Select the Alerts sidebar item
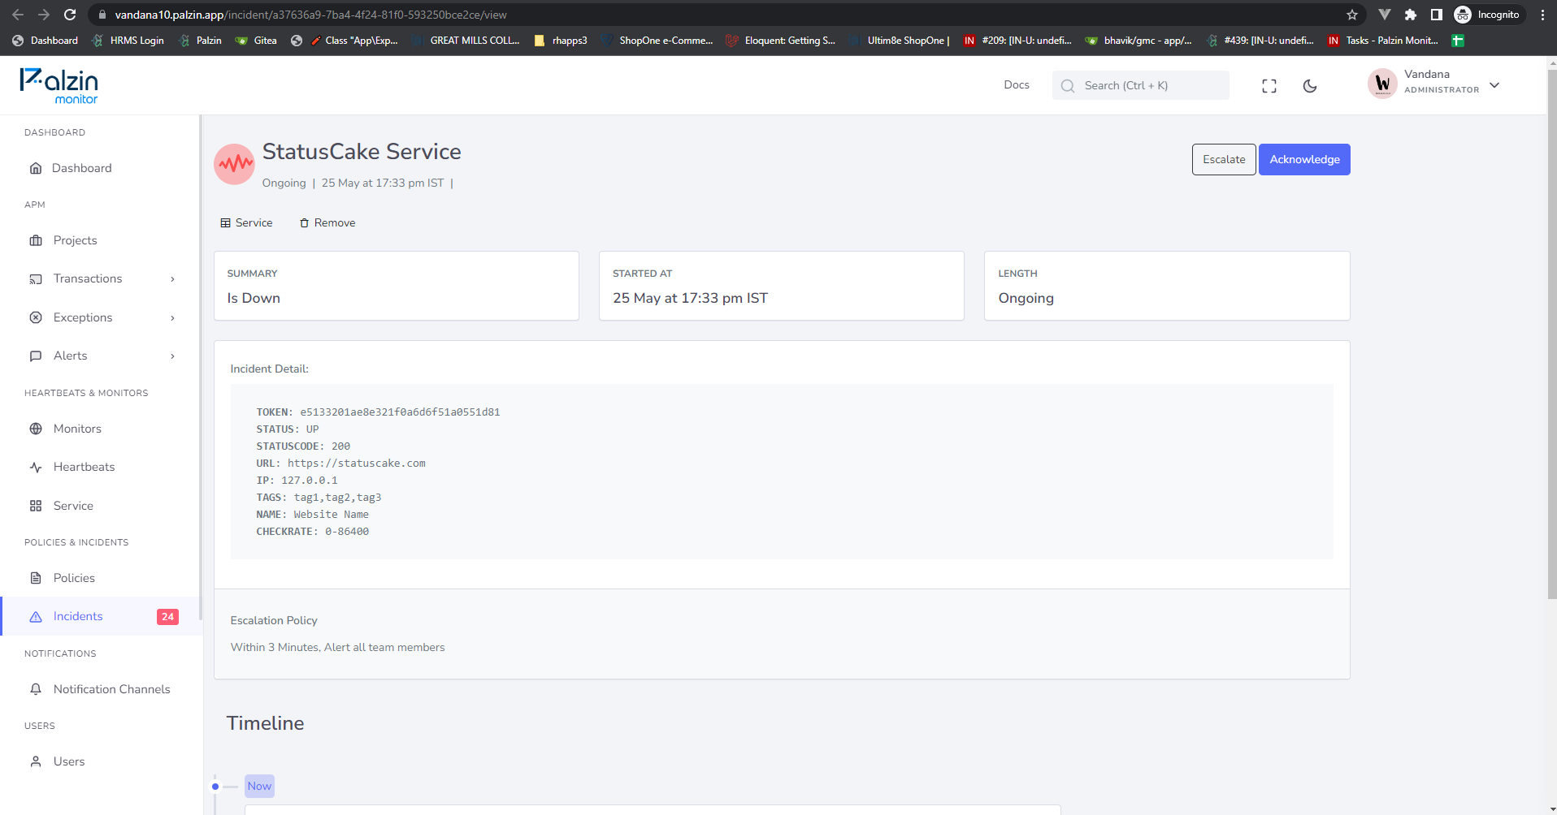1557x815 pixels. pyautogui.click(x=102, y=356)
